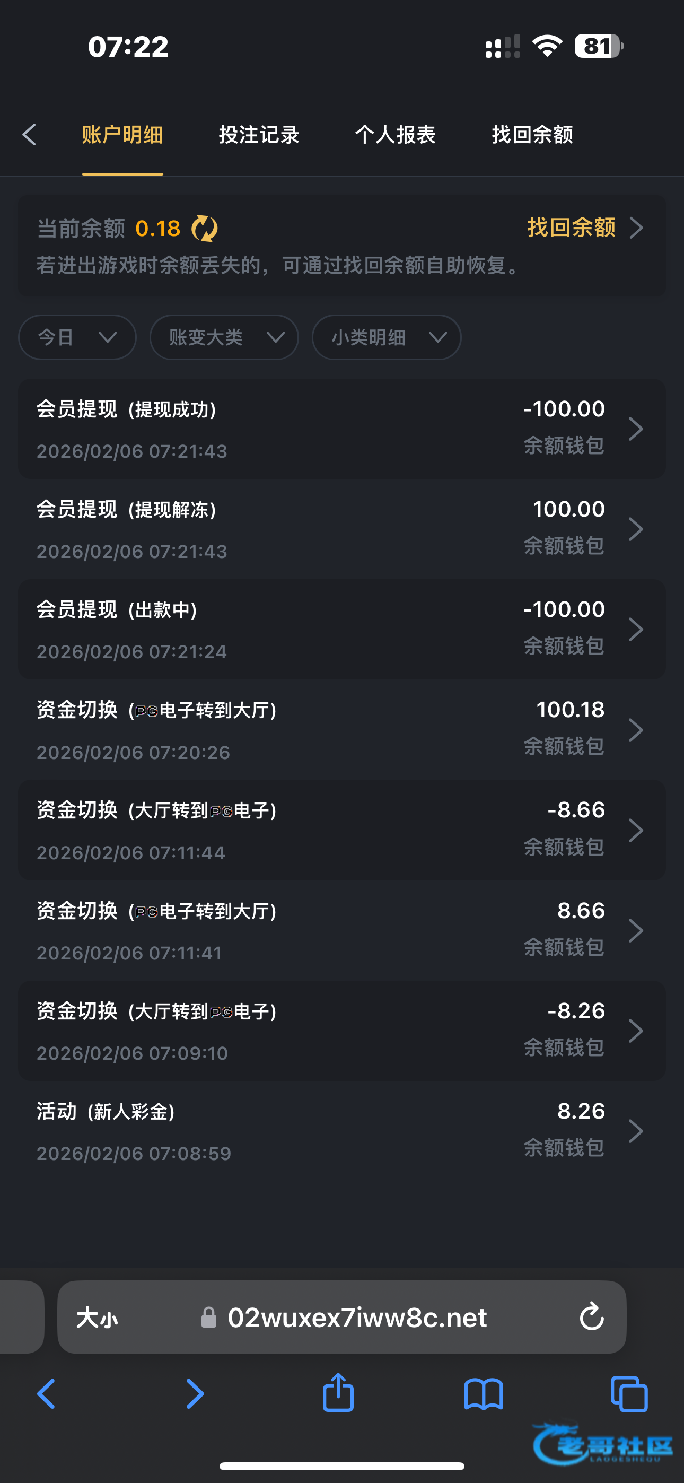The height and width of the screenshot is (1483, 684).
Task: Open the 找回余额 tab
Action: click(532, 135)
